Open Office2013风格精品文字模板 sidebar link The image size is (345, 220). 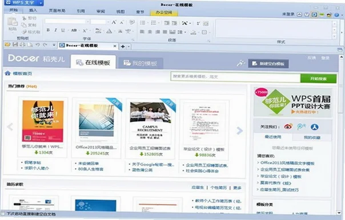point(287,163)
